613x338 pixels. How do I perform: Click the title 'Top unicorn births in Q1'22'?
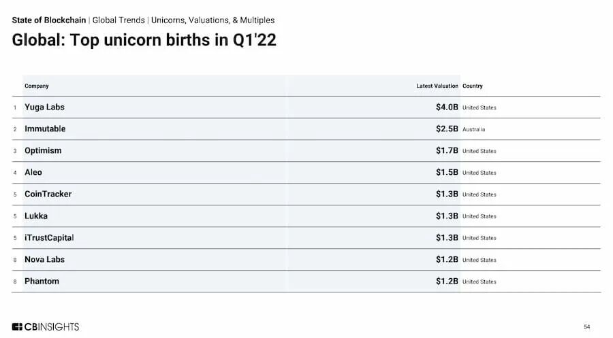coord(144,40)
